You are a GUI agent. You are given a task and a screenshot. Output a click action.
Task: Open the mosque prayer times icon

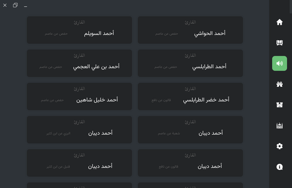point(279,126)
